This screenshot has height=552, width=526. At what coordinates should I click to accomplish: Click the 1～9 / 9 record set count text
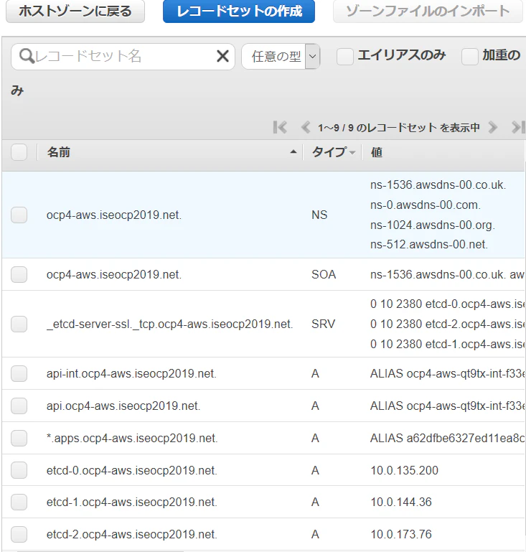399,128
